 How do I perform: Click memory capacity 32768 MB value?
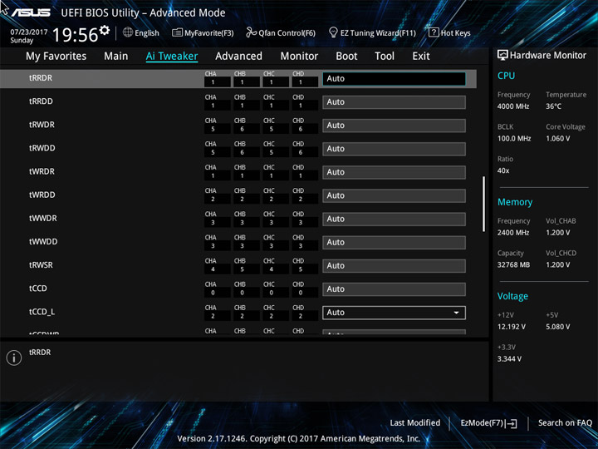(x=514, y=265)
